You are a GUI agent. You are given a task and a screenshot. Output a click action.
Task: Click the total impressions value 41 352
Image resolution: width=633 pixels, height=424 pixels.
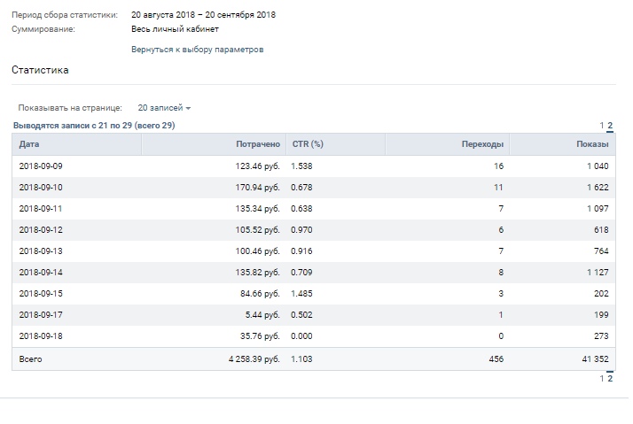[590, 359]
